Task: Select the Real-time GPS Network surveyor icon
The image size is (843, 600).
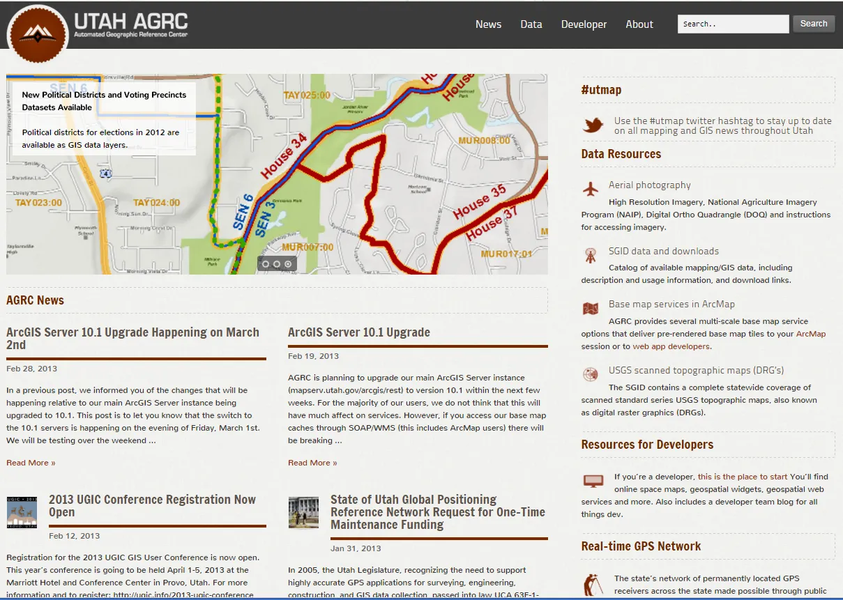Action: point(593,583)
